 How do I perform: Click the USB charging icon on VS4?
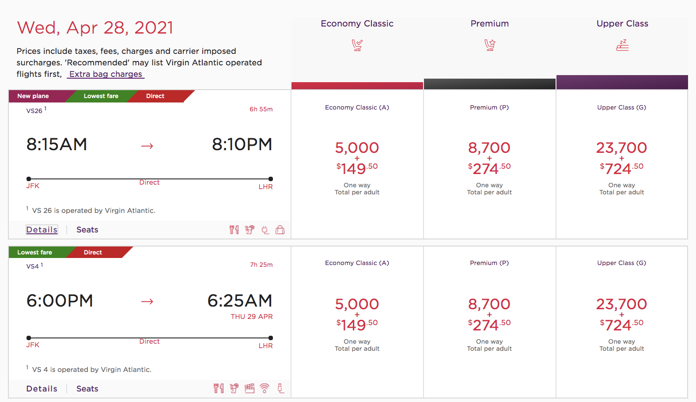280,388
